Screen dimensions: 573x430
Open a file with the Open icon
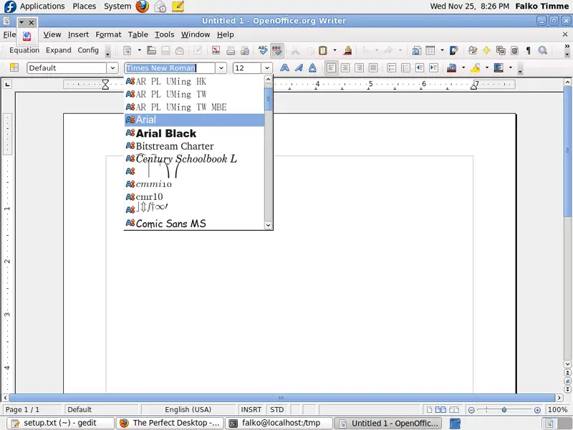151,50
